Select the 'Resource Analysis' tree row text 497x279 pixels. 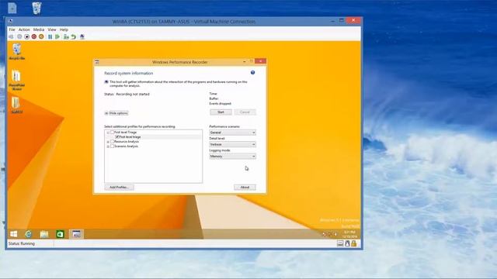click(x=127, y=142)
